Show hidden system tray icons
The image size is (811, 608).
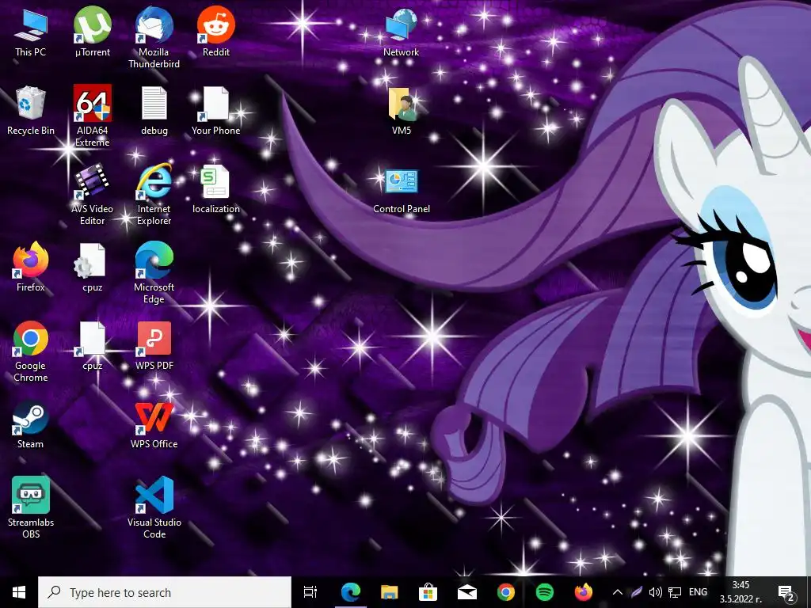click(618, 592)
